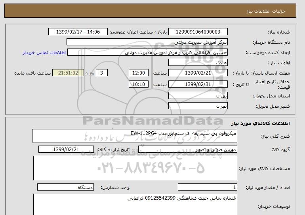Select the priority field showing عادی
The height and width of the screenshot is (215, 305).
click(198, 63)
